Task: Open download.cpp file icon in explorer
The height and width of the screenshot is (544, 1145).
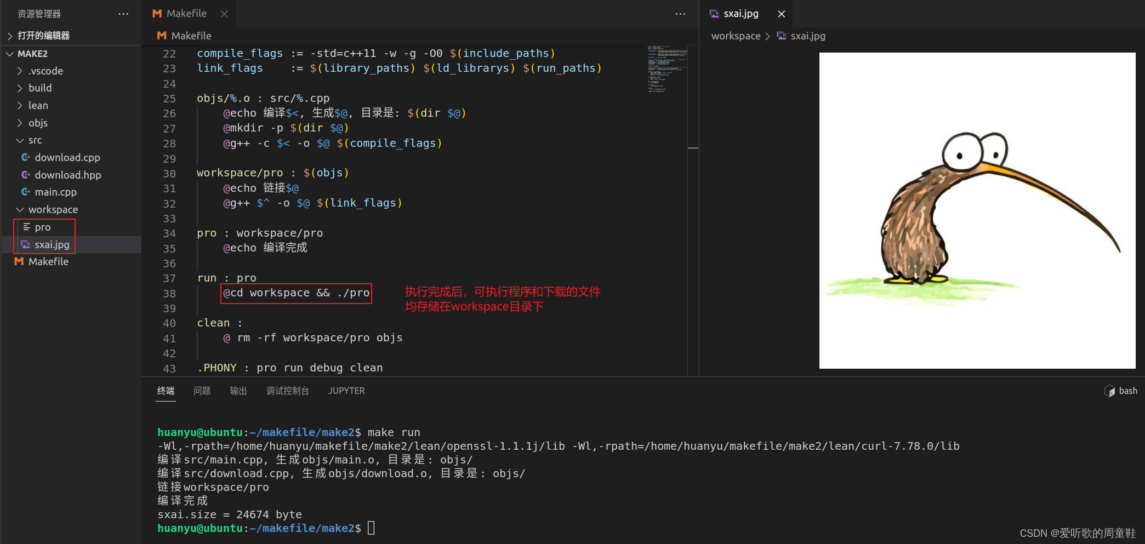Action: [25, 157]
